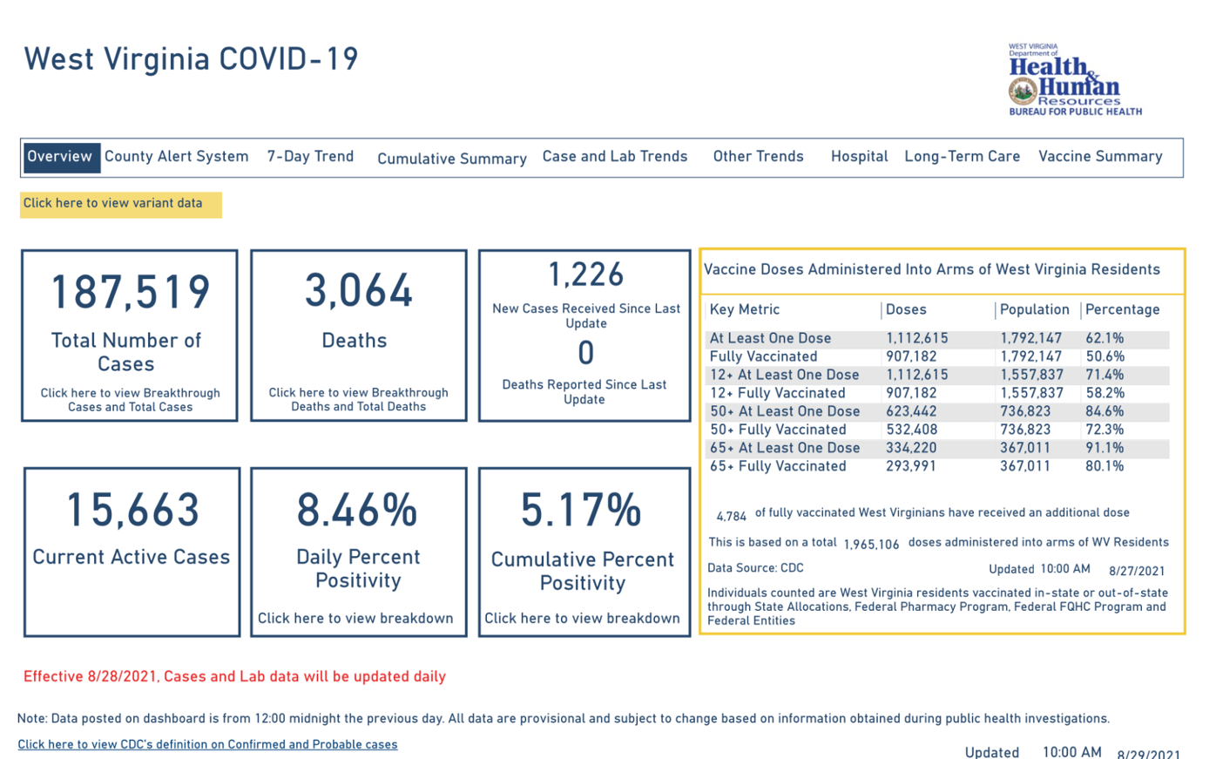This screenshot has height=759, width=1216.
Task: Go to the Other Trends tab
Action: tap(759, 157)
